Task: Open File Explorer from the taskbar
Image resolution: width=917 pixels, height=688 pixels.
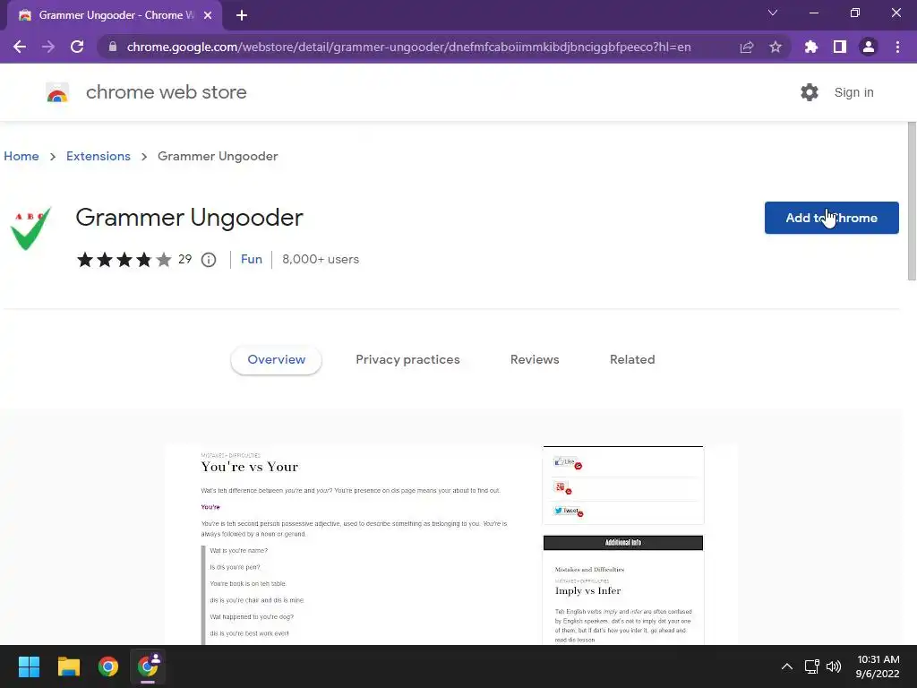Action: [x=68, y=666]
